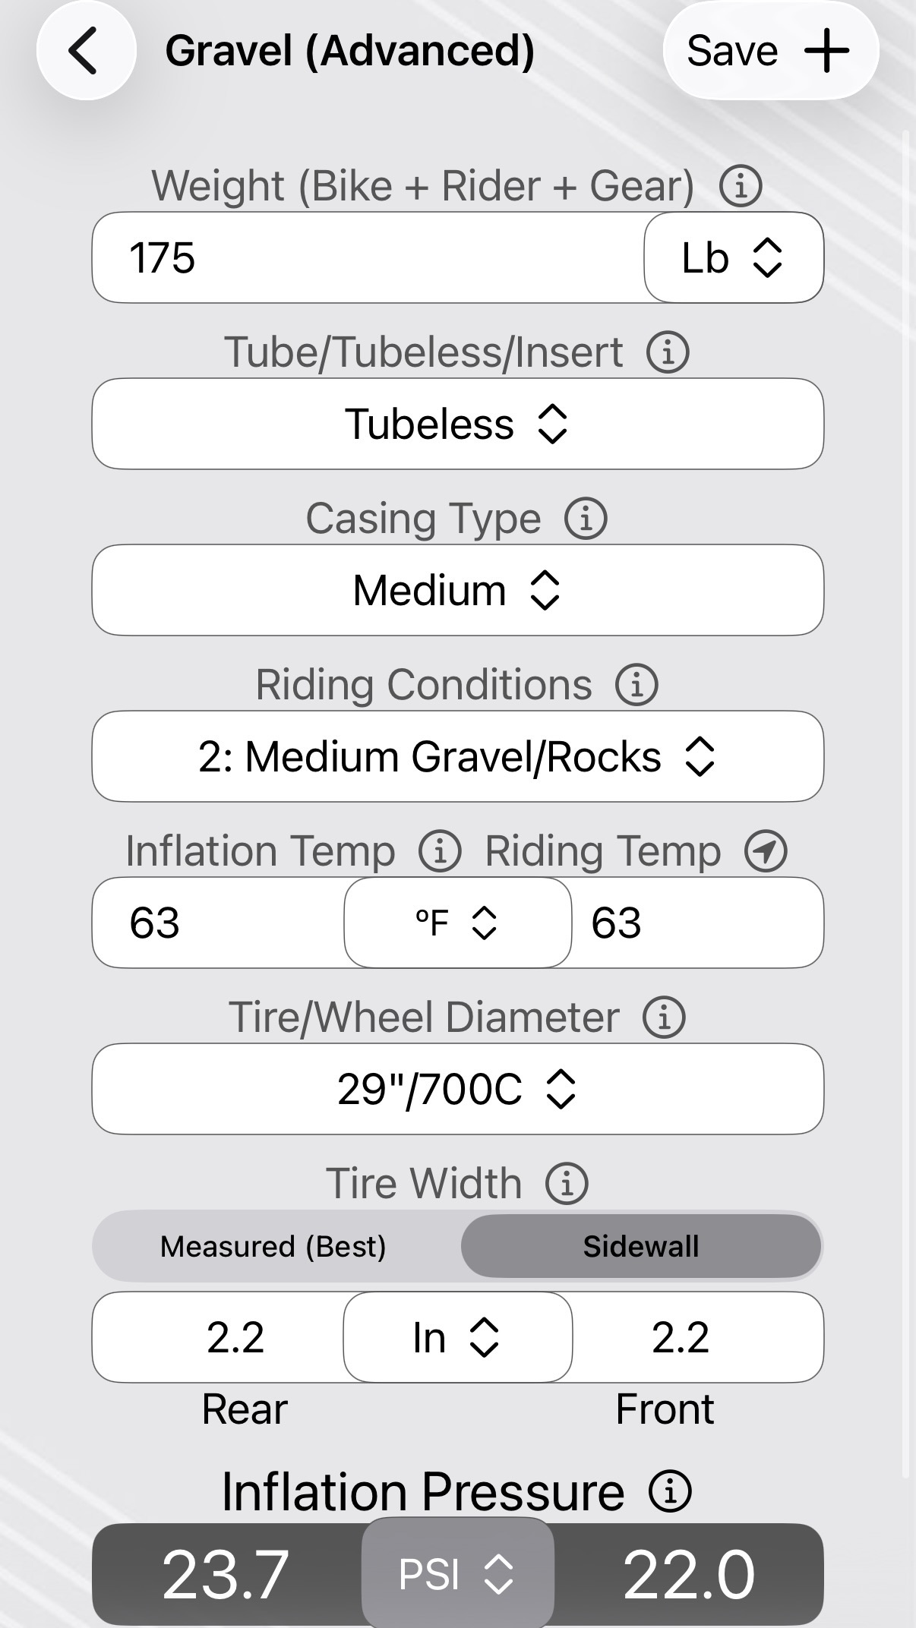916x1628 pixels.
Task: Open Weight info icon
Action: [x=741, y=186]
